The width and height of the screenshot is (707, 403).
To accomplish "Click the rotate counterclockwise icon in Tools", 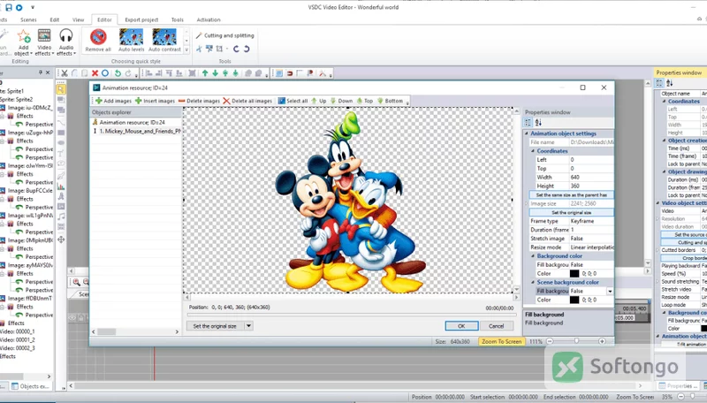I will [x=236, y=49].
